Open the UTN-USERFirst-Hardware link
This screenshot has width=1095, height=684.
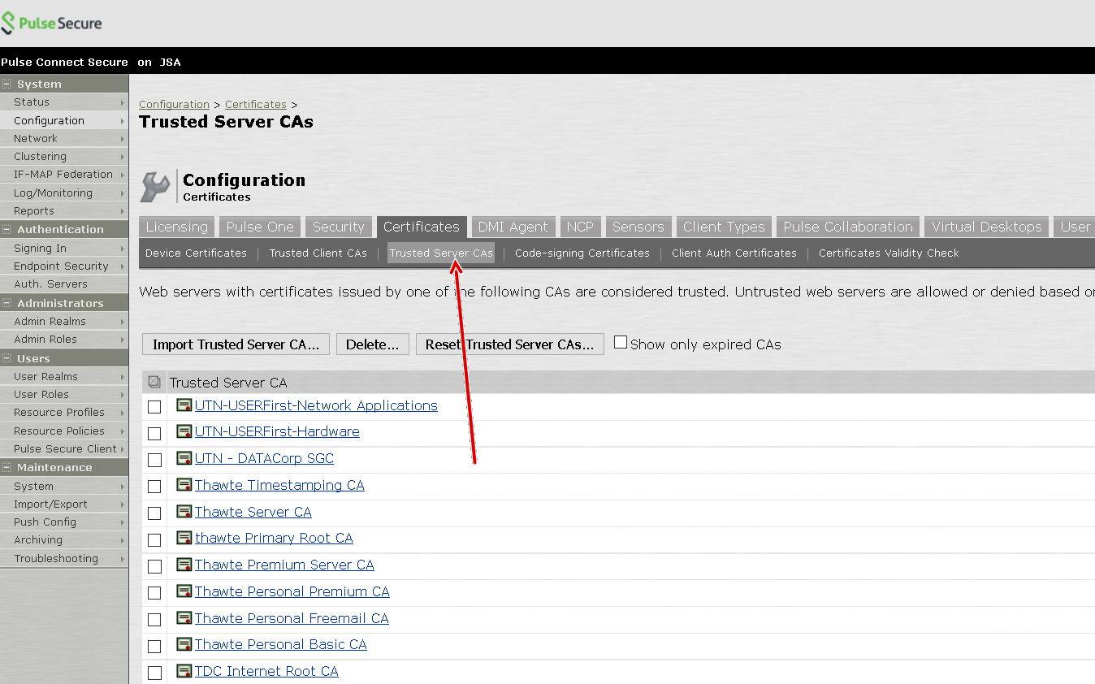[277, 431]
